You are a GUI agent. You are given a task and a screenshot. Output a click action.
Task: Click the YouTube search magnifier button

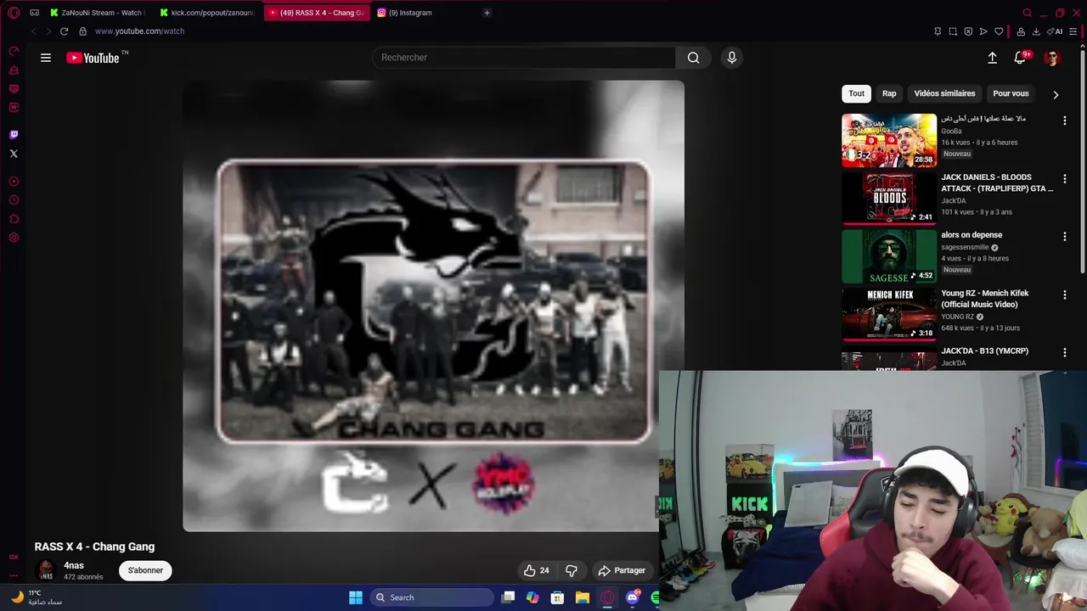(x=693, y=58)
